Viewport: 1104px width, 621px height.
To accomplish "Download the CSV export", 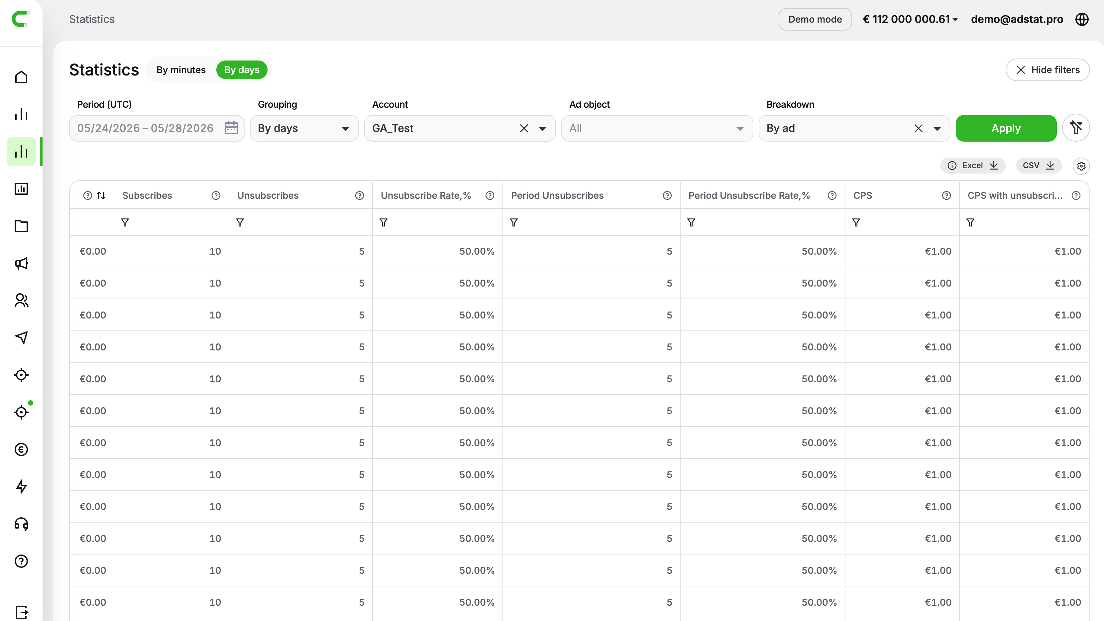I will (1039, 166).
